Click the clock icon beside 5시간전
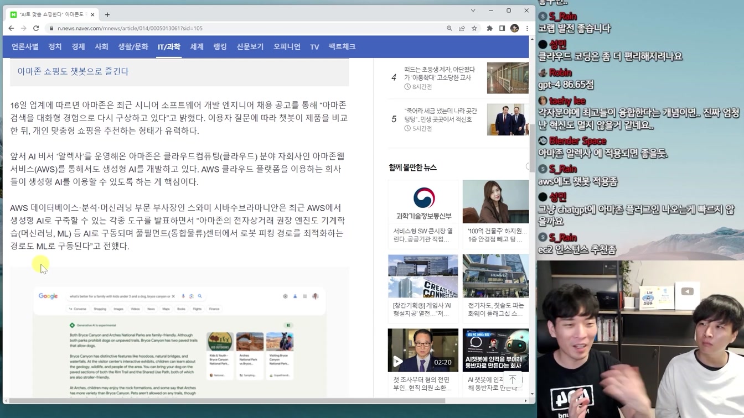This screenshot has height=418, width=744. [407, 128]
